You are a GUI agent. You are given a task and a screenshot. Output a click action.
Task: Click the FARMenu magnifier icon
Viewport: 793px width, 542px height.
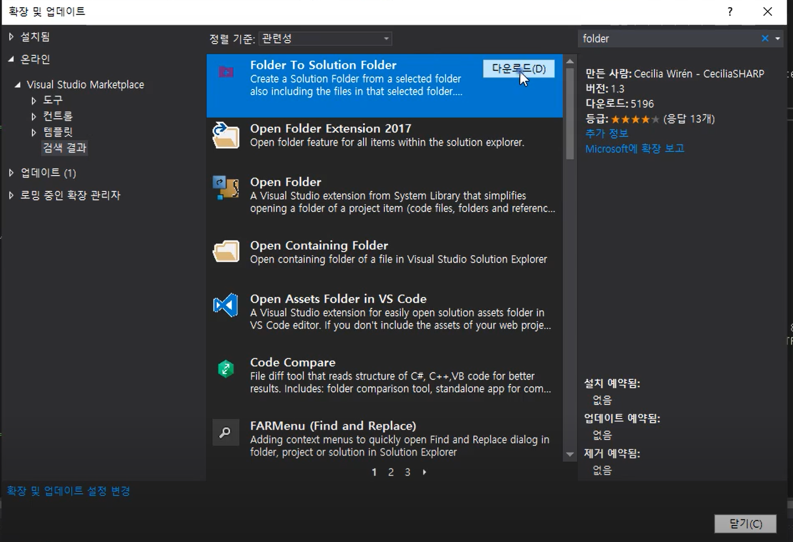(226, 433)
